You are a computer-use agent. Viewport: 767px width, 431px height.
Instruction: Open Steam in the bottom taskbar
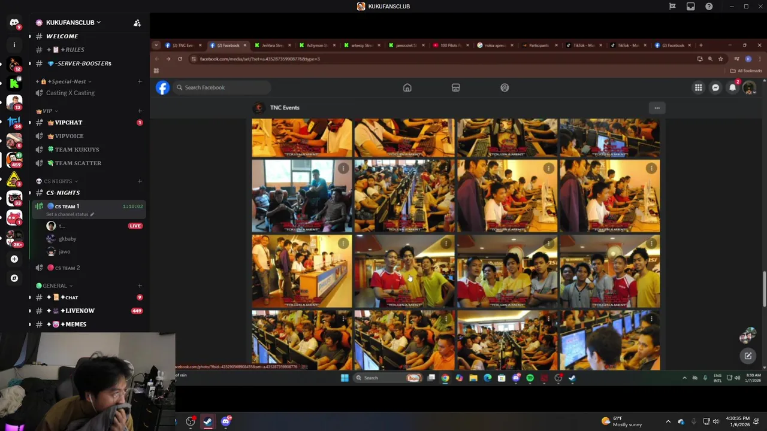coord(208,421)
